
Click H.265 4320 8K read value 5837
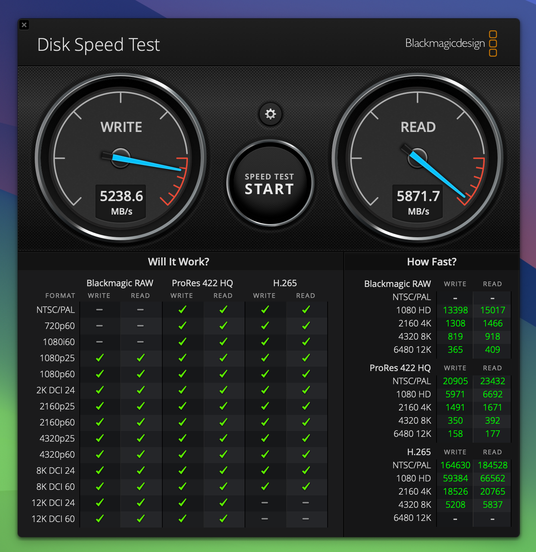click(492, 505)
